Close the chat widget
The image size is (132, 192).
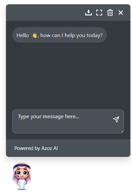[x=121, y=13]
